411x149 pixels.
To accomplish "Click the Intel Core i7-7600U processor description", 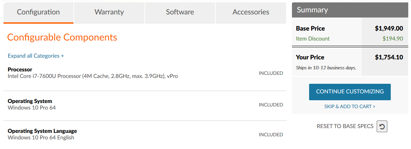I will (93, 77).
